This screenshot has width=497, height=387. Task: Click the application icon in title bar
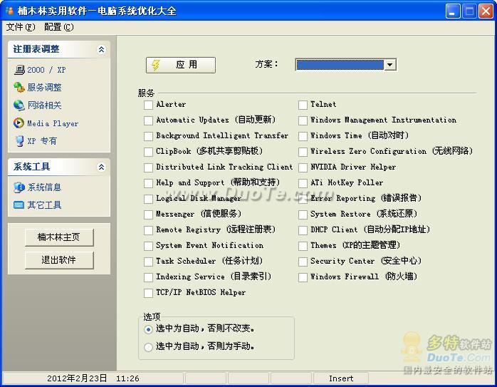pos(11,11)
